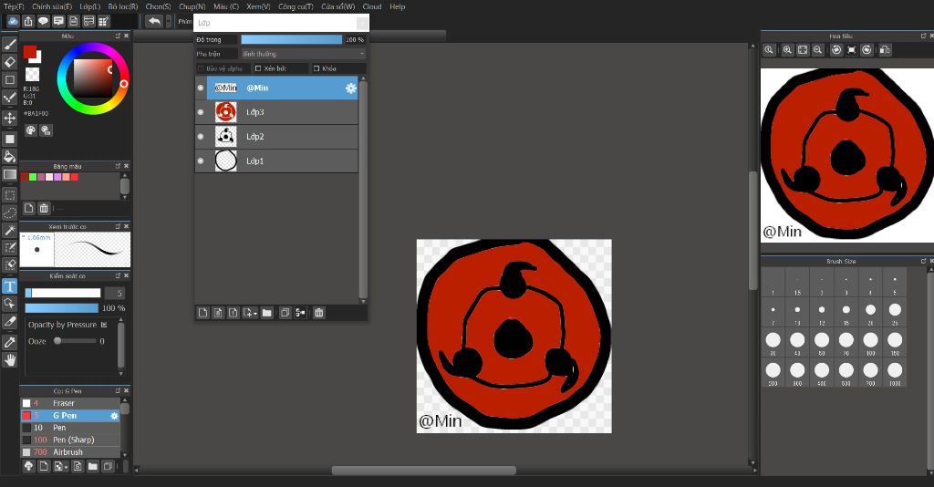Click the brush size value field
The width and height of the screenshot is (934, 487).
point(115,293)
